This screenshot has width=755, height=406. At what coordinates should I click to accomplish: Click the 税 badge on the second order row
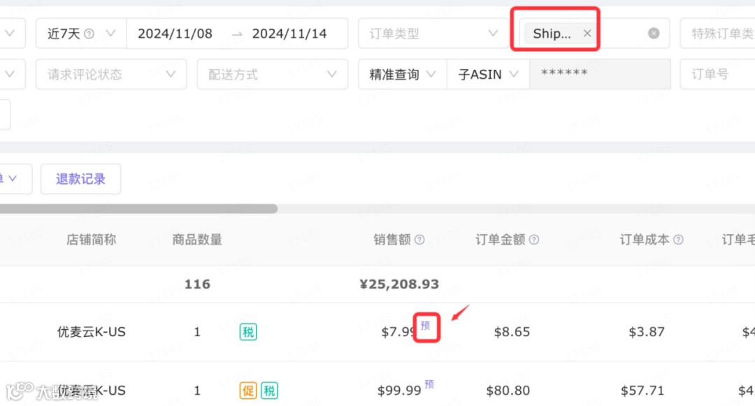(270, 390)
